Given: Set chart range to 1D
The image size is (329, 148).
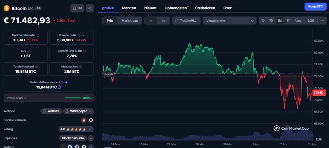Looking at the screenshot, I should [263, 21].
